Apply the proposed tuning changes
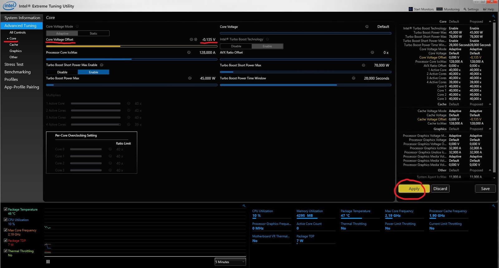499x268 pixels. 414,189
